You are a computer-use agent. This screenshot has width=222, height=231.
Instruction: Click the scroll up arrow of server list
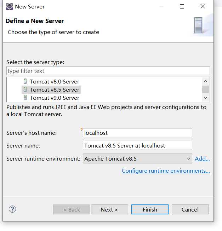pyautogui.click(x=205, y=81)
